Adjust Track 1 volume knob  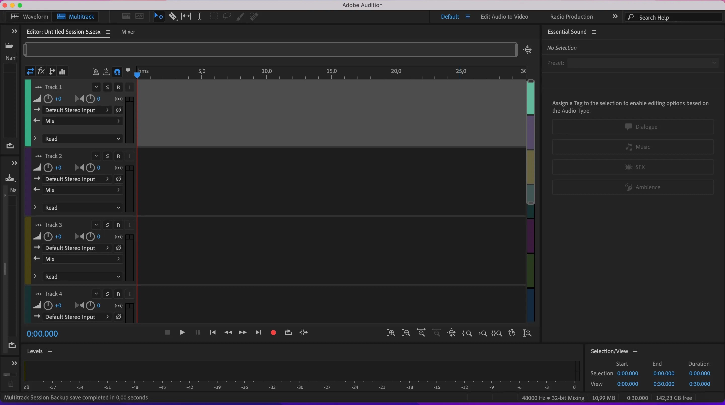click(x=48, y=99)
